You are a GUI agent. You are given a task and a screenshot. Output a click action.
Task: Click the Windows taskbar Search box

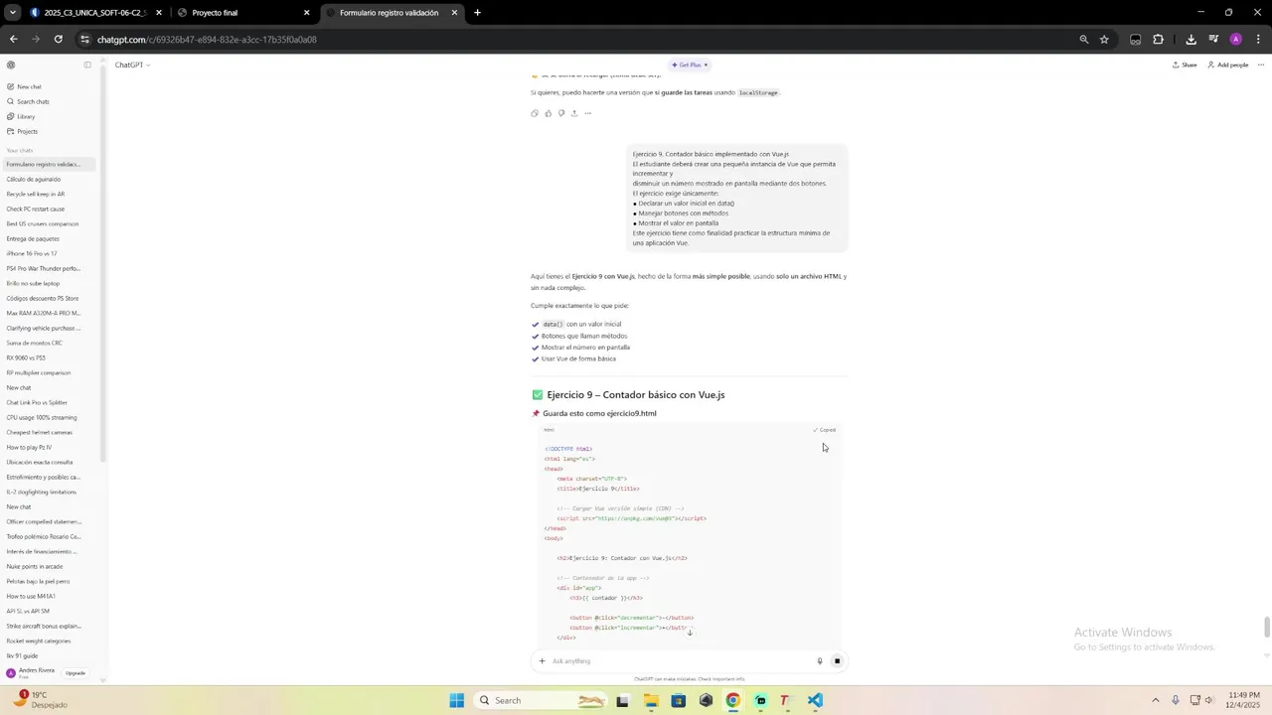541,700
